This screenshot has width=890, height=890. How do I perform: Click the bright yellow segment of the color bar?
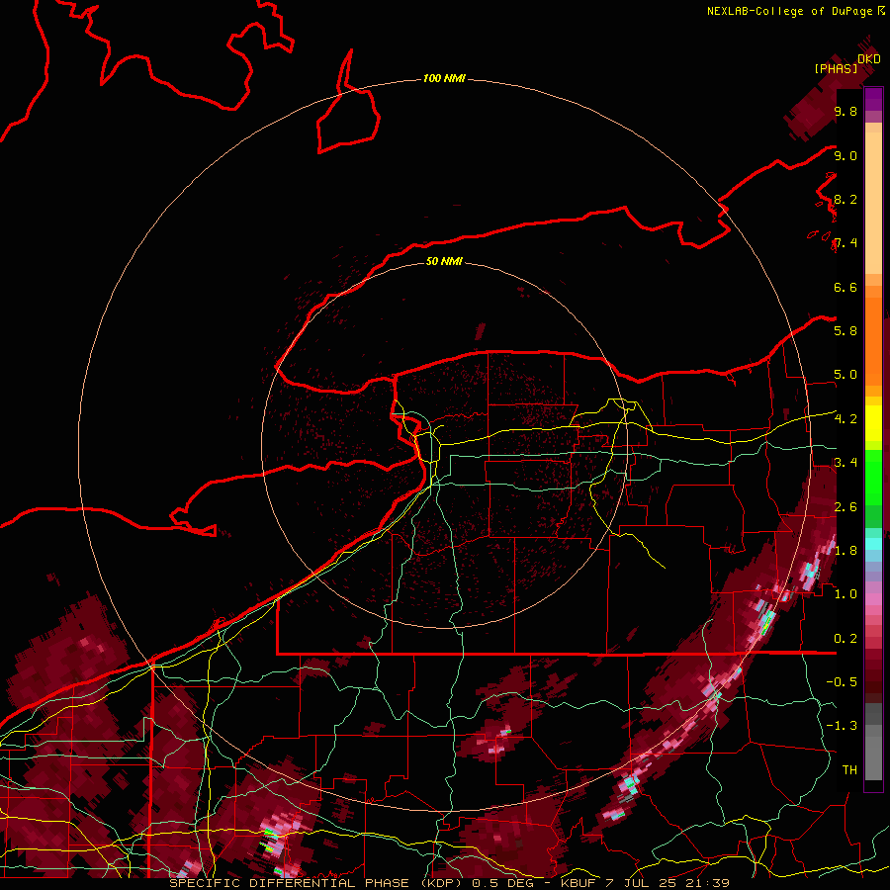click(873, 423)
